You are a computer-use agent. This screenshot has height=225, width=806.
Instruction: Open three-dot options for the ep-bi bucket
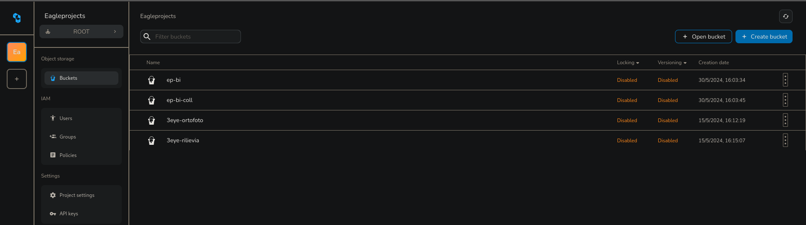click(785, 80)
